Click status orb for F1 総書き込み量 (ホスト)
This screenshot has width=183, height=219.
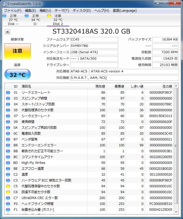point(8,210)
